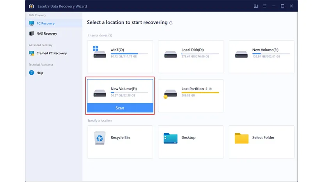Click the Local Disk(D:) drive icon
The width and height of the screenshot is (323, 182).
170,54
